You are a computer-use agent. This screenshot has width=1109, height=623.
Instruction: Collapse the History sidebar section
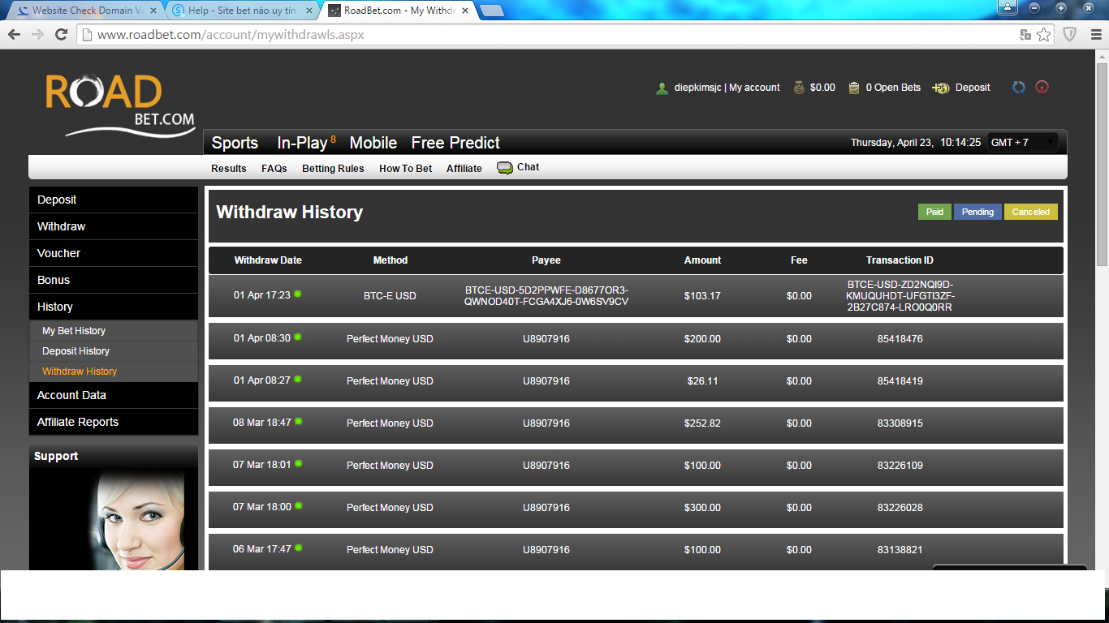coord(114,307)
